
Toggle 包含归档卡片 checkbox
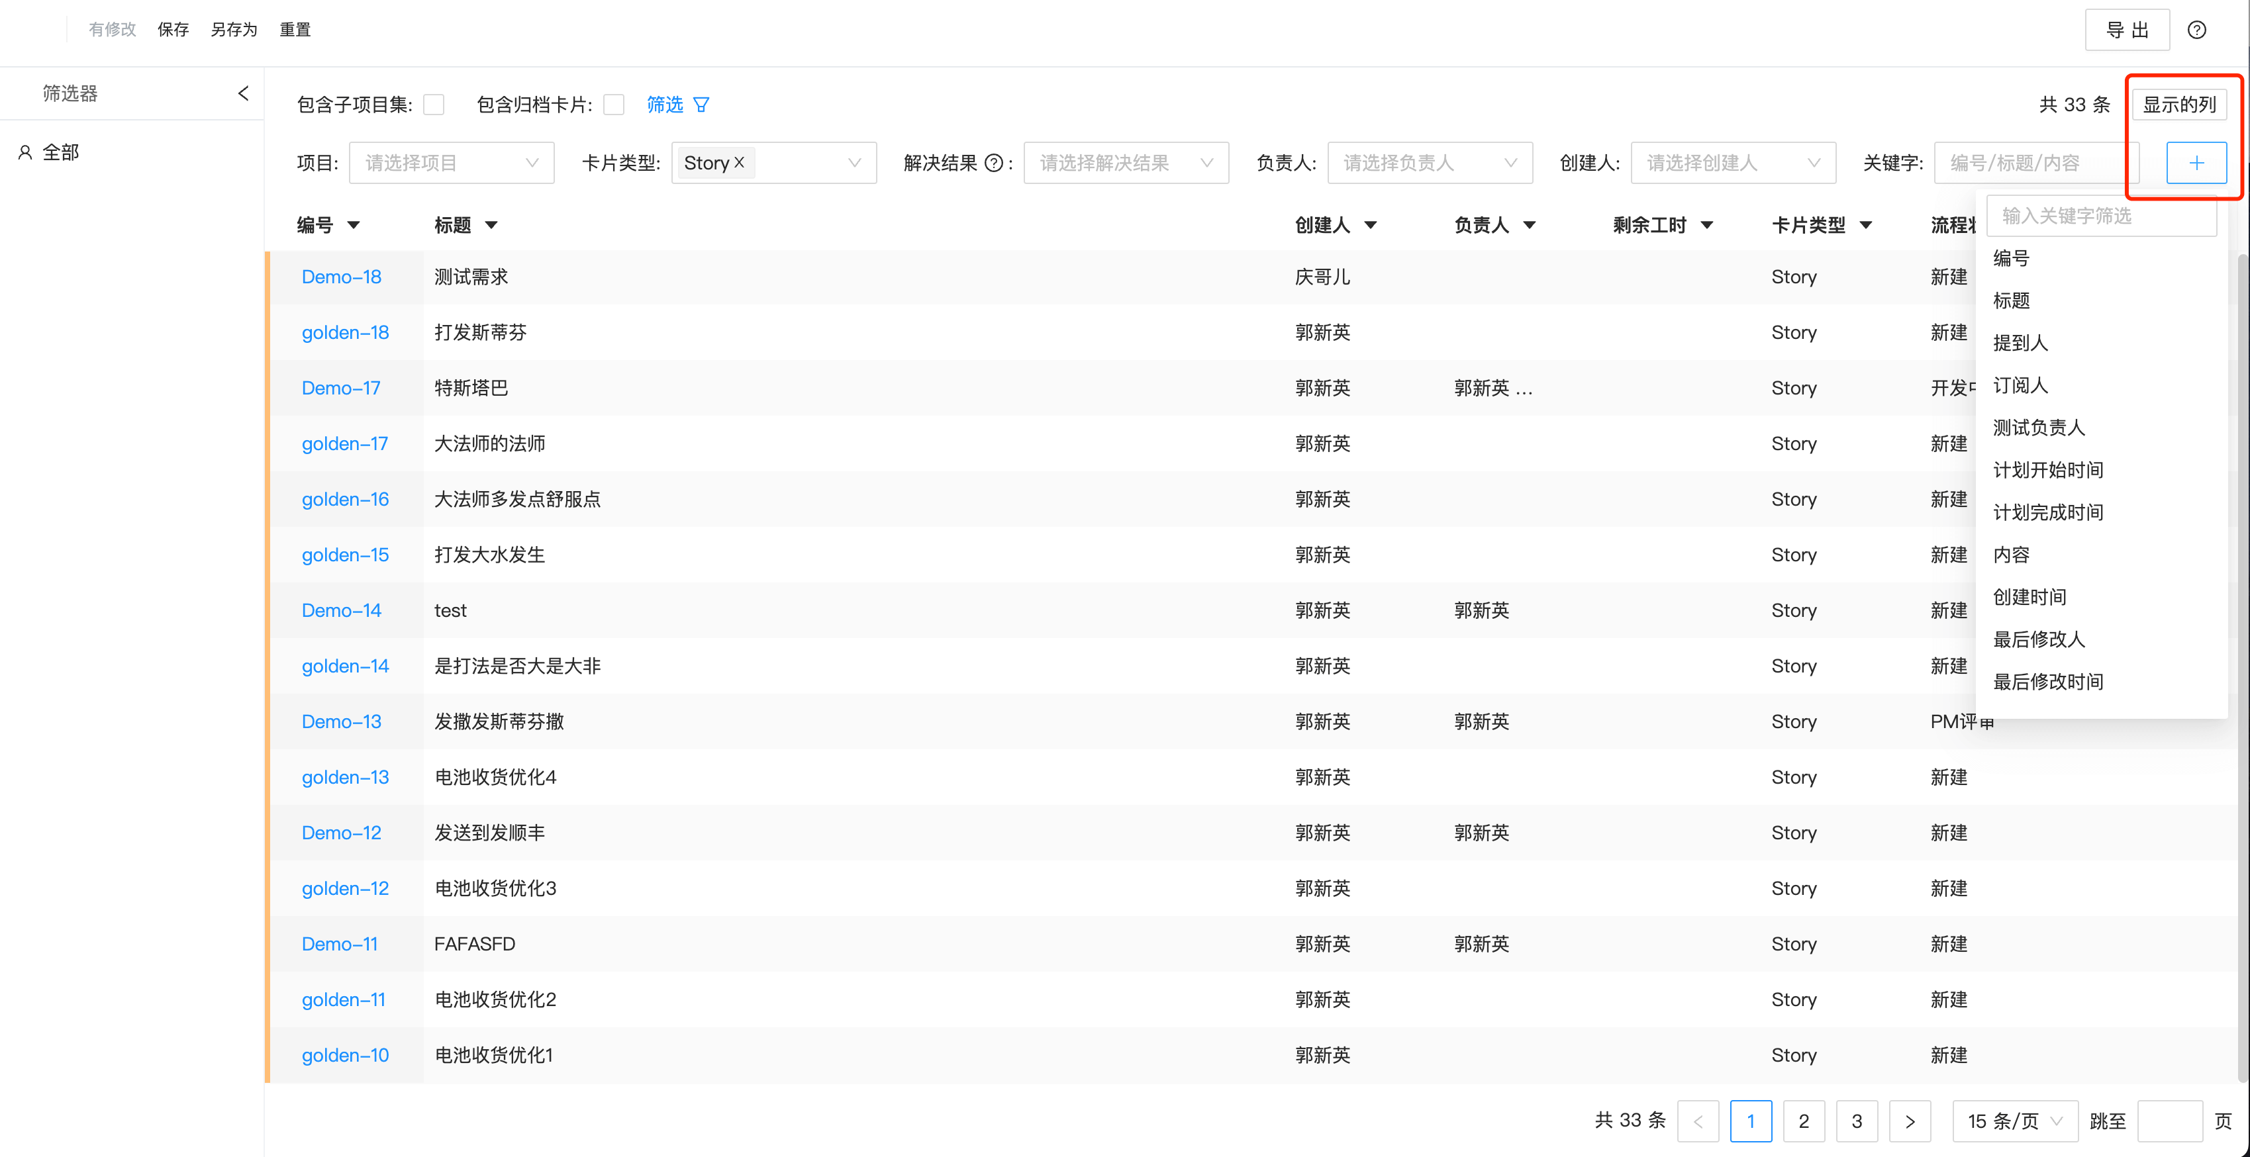(x=614, y=105)
